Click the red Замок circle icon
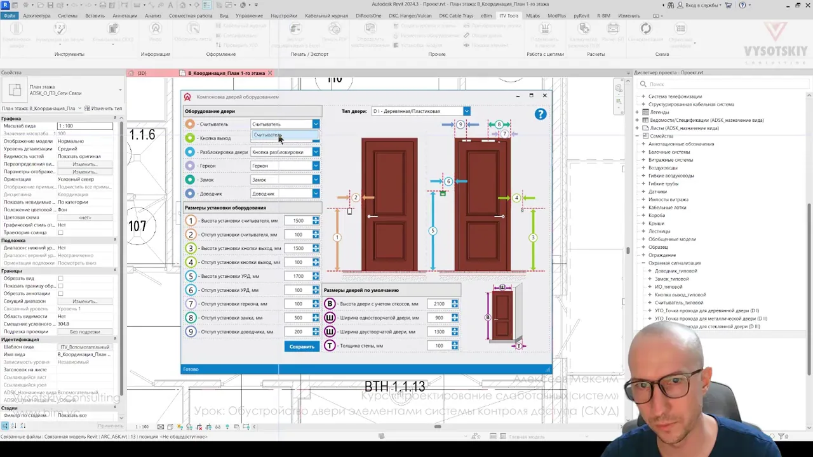This screenshot has width=813, height=457. tap(190, 180)
